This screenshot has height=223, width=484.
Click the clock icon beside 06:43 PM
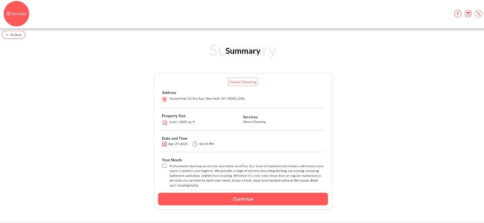pyautogui.click(x=195, y=144)
